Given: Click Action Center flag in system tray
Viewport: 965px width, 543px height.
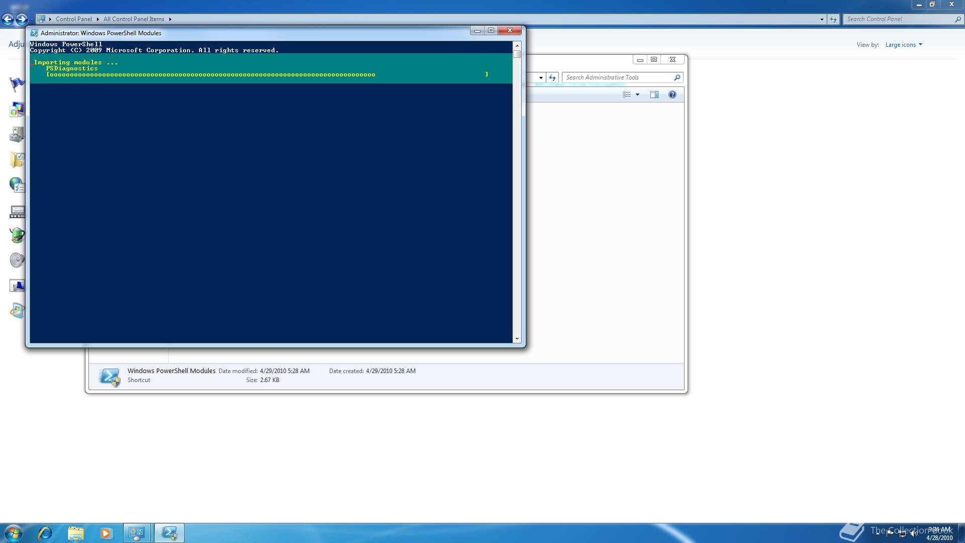Looking at the screenshot, I should 890,533.
